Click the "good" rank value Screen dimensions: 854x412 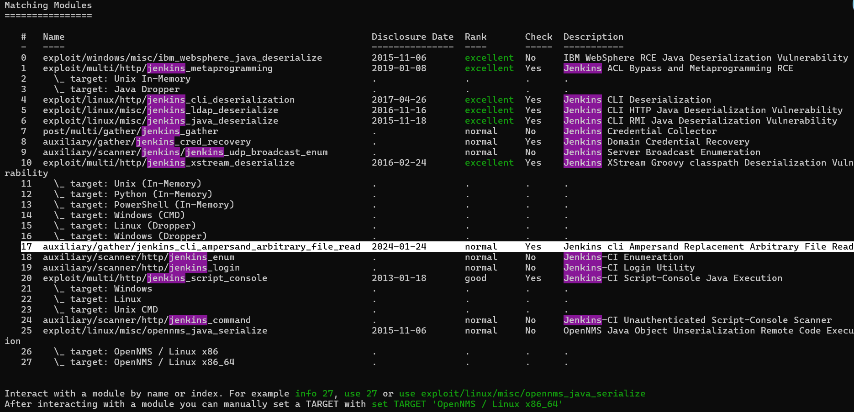point(476,278)
